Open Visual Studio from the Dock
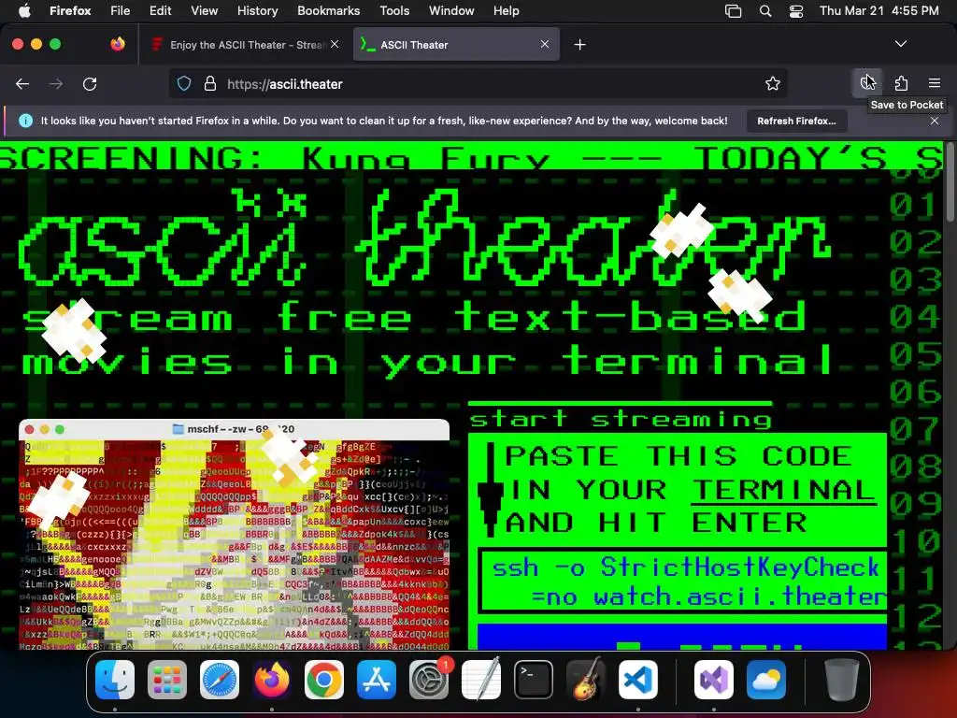The image size is (957, 718). (x=713, y=680)
